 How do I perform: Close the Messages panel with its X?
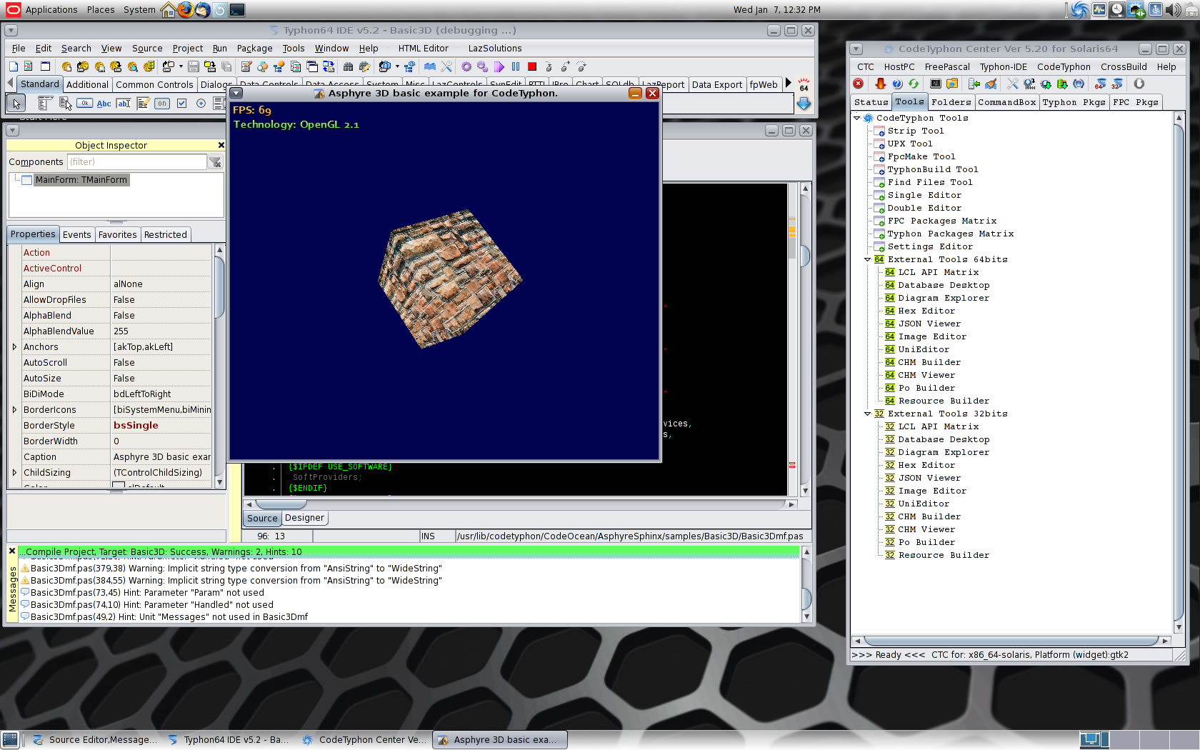pos(12,551)
